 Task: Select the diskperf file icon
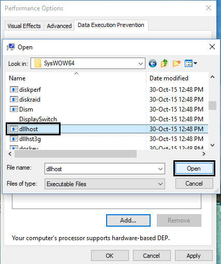coord(14,90)
